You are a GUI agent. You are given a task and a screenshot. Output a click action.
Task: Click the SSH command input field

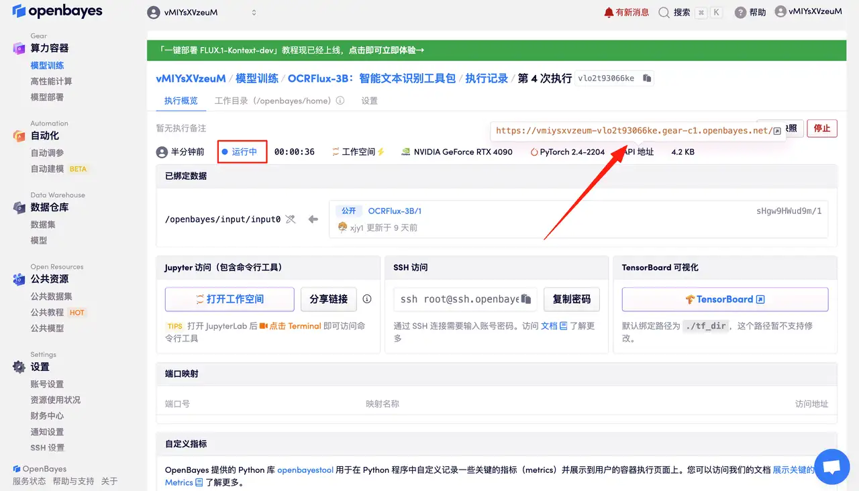[465, 299]
